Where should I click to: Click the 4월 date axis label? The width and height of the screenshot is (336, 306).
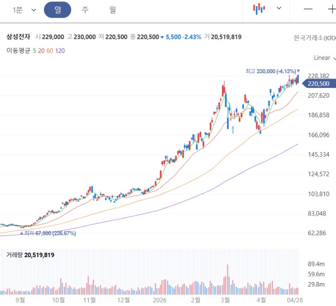pyautogui.click(x=261, y=300)
